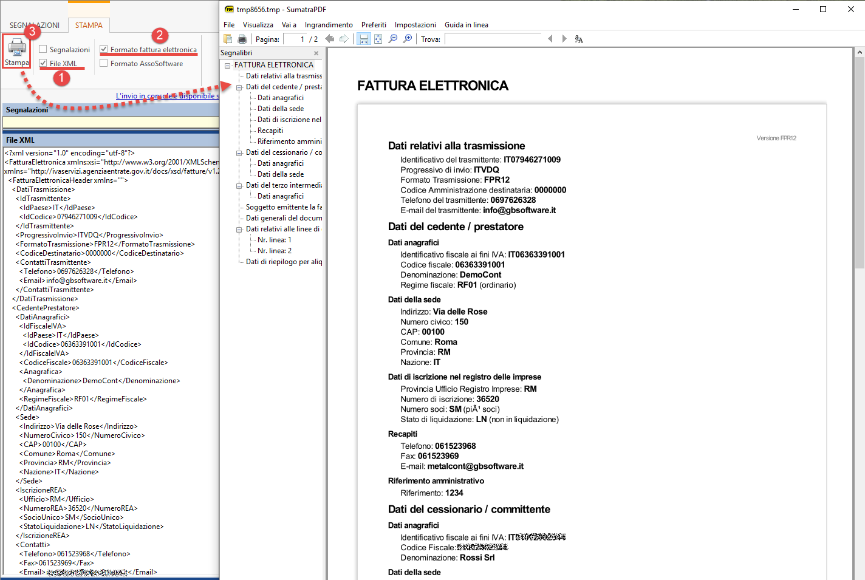
Task: Switch to the SEGNALAZIONI tab
Action: click(35, 26)
